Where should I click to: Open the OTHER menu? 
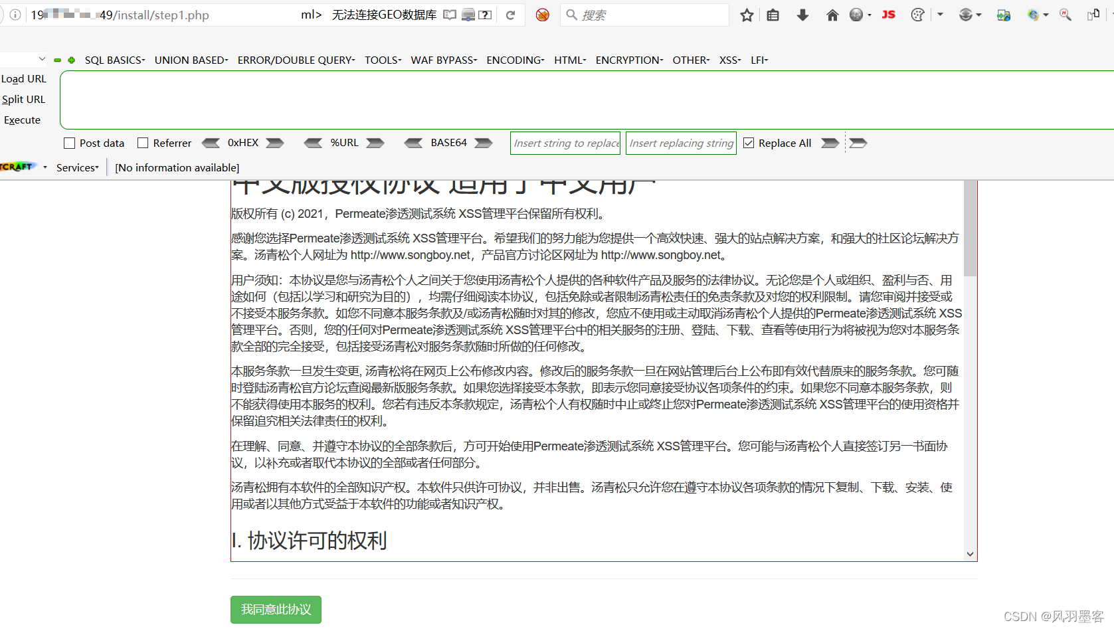[691, 60]
